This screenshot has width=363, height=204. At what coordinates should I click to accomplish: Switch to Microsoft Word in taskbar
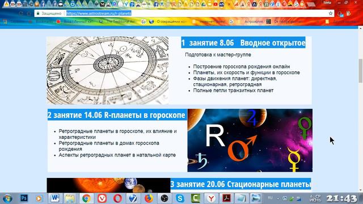pyautogui.click(x=55, y=198)
